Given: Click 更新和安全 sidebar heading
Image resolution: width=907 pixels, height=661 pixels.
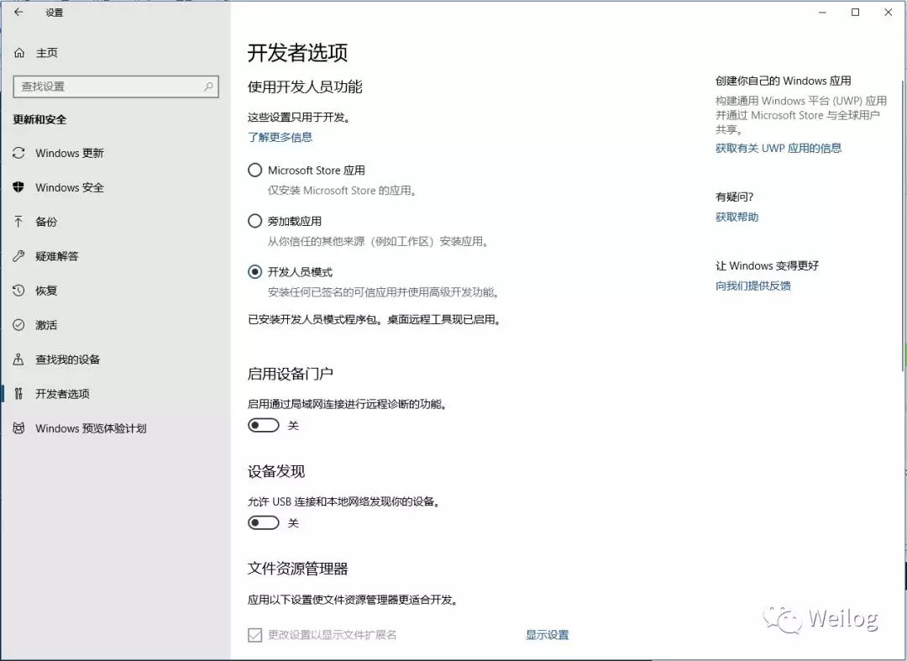Looking at the screenshot, I should point(40,120).
